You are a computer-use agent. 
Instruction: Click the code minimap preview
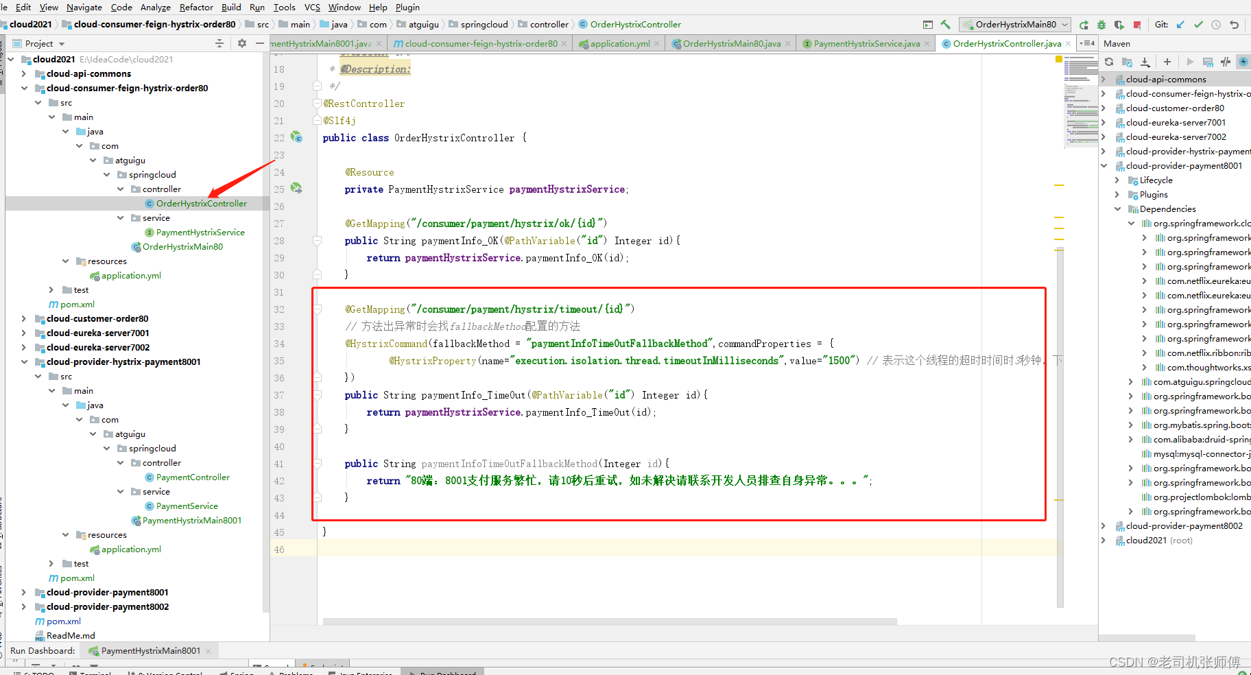pos(1082,103)
